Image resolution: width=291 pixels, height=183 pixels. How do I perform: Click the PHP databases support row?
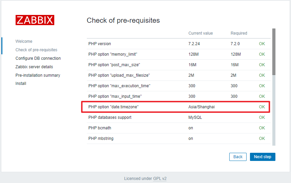(x=110, y=117)
